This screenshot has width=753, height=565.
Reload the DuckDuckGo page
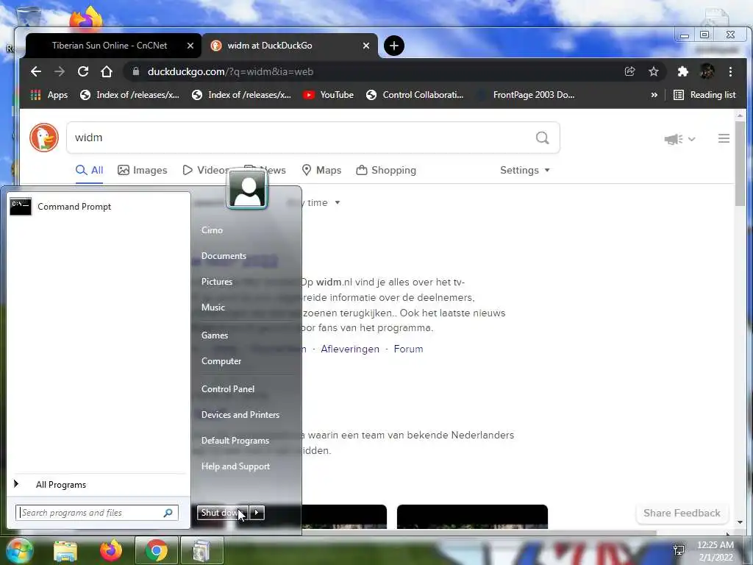(x=83, y=71)
